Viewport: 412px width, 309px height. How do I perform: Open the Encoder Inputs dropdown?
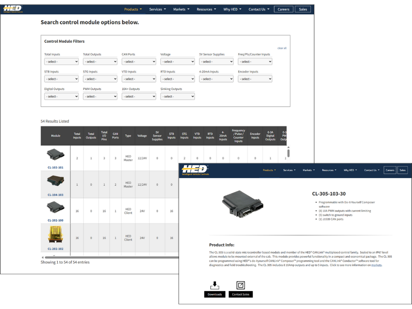tap(255, 79)
